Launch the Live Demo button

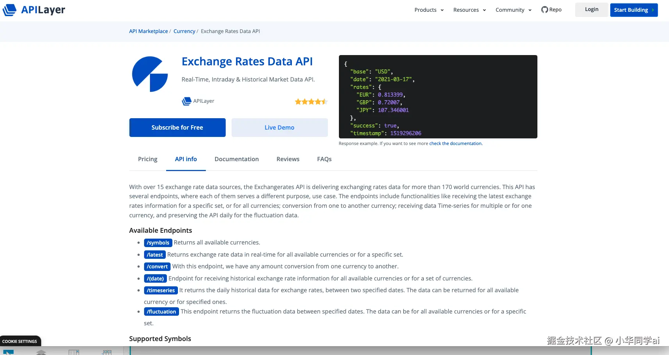(279, 127)
